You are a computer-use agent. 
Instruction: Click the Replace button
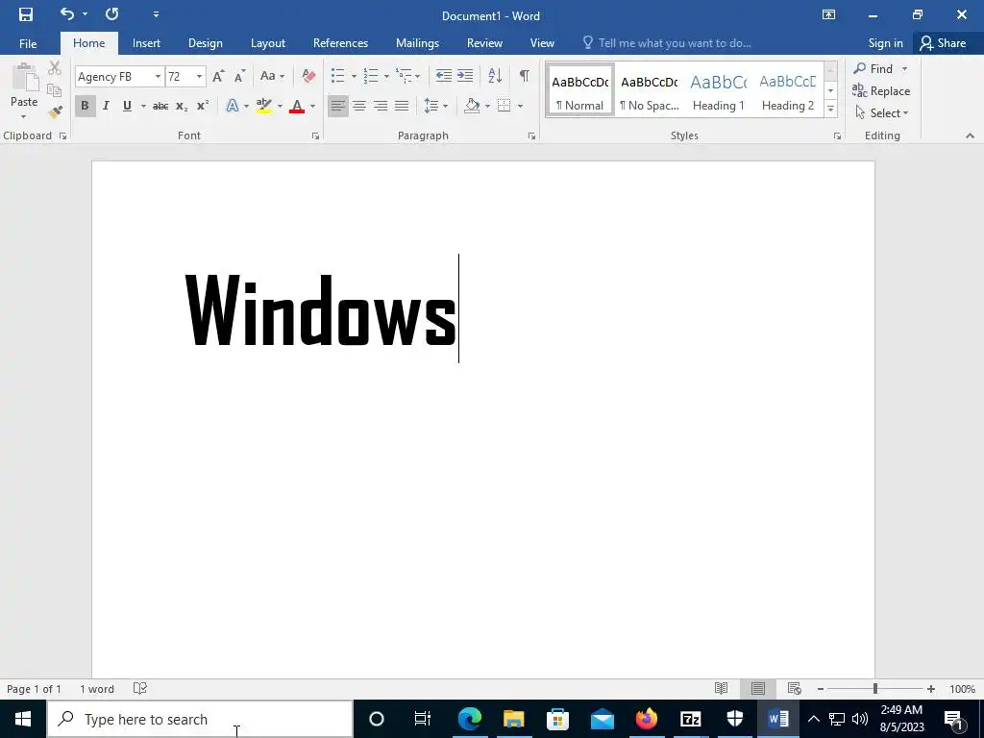point(882,91)
